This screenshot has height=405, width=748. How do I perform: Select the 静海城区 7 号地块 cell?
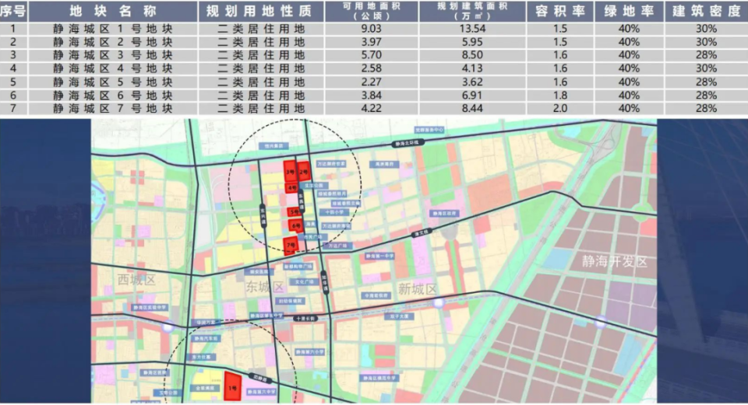113,109
